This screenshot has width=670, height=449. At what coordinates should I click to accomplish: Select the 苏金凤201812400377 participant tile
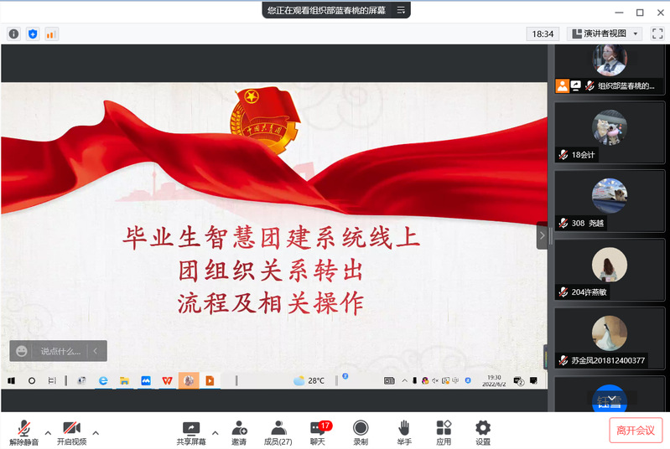point(610,338)
